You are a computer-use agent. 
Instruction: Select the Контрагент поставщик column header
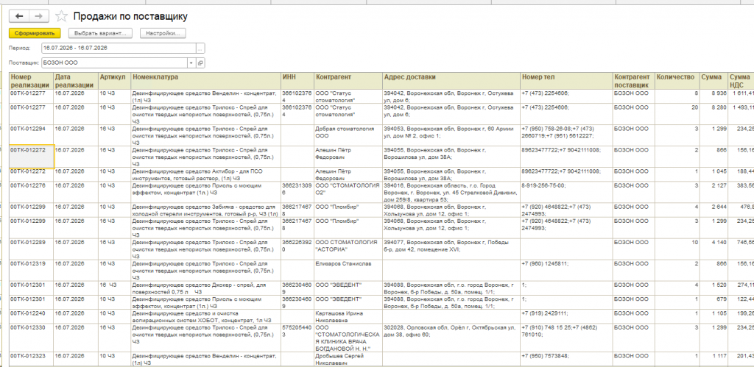click(634, 81)
